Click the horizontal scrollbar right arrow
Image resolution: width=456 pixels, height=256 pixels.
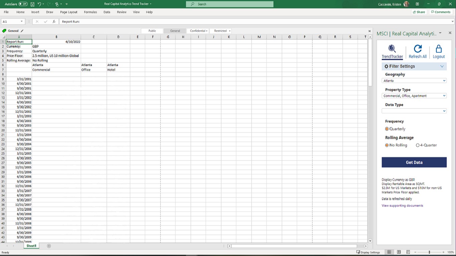click(366, 246)
